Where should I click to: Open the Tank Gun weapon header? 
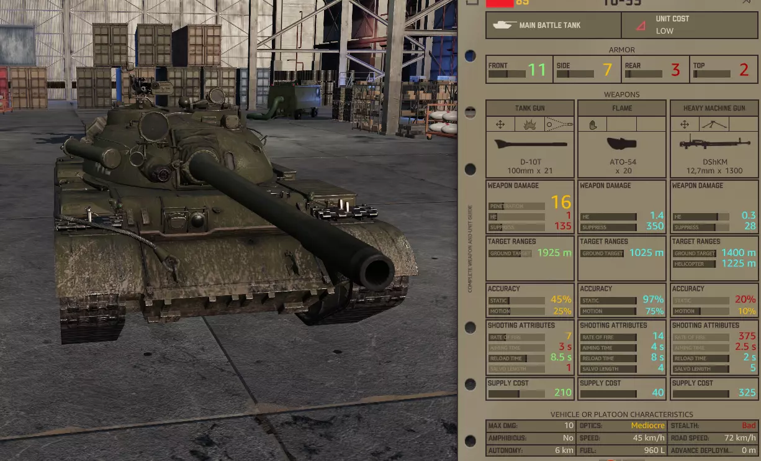[x=529, y=108]
